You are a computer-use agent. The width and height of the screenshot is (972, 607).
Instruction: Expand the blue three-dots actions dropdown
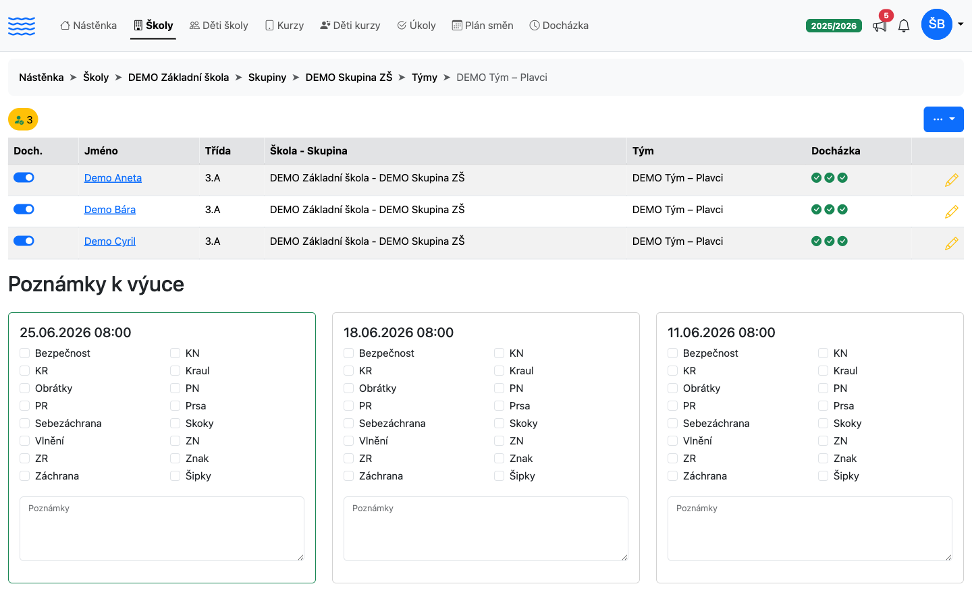point(943,119)
